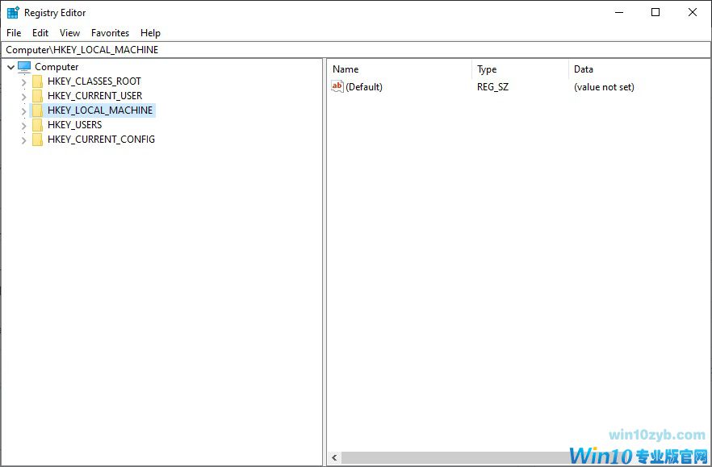Expand the HKEY_CLASSES_ROOT key
This screenshot has height=467, width=712.
(x=23, y=81)
